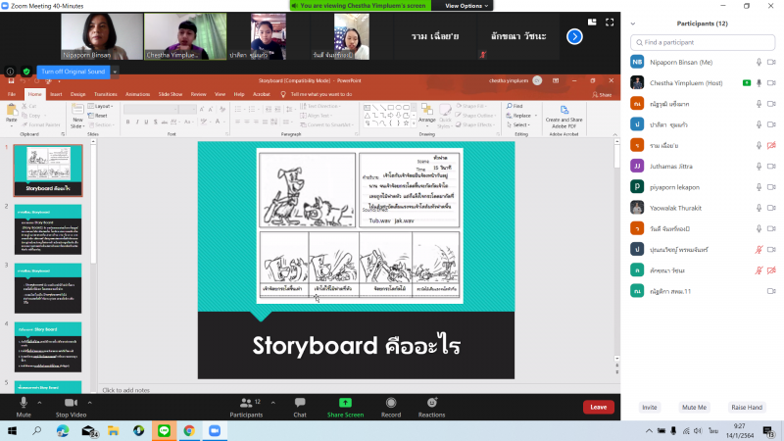The width and height of the screenshot is (784, 441).
Task: Open the Reactions menu icon
Action: coord(431,403)
